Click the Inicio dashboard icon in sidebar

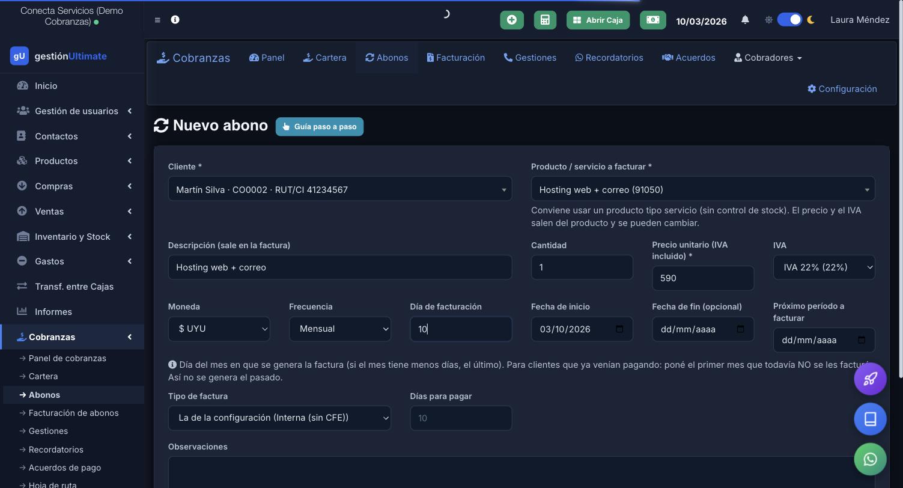pos(22,86)
